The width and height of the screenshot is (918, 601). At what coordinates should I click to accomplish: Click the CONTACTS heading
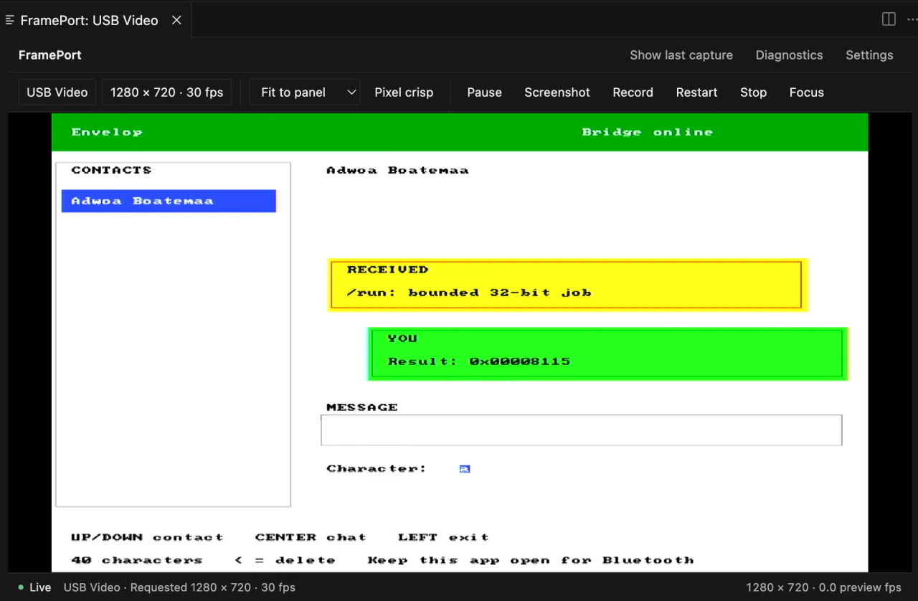(111, 170)
